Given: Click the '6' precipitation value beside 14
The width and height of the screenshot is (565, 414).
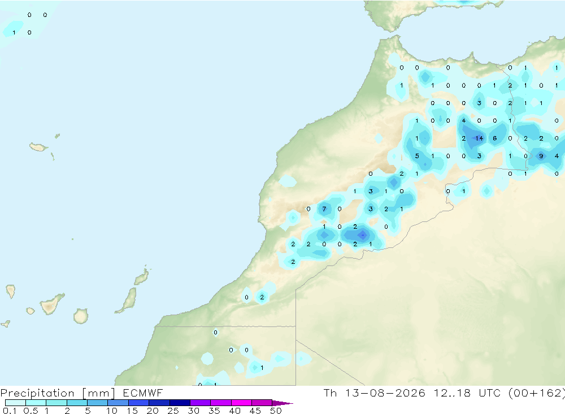Looking at the screenshot, I should coord(495,138).
